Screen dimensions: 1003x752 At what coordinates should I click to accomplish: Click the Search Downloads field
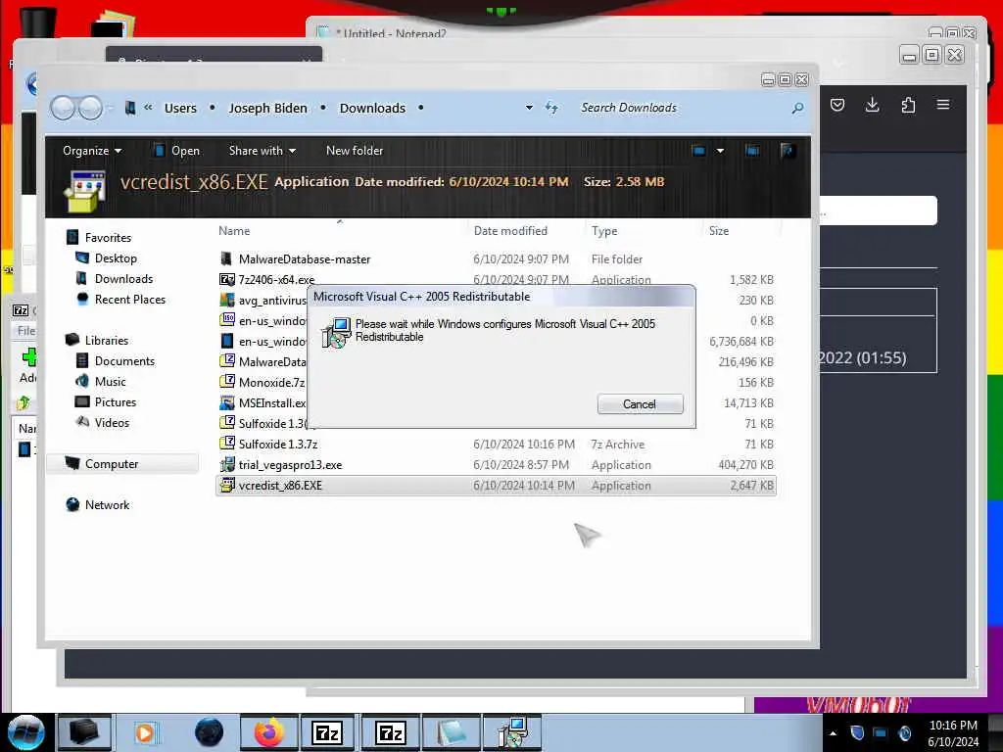click(682, 108)
